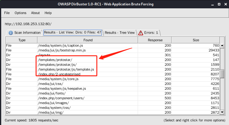Select /media/system/js/core.js row

(113, 79)
